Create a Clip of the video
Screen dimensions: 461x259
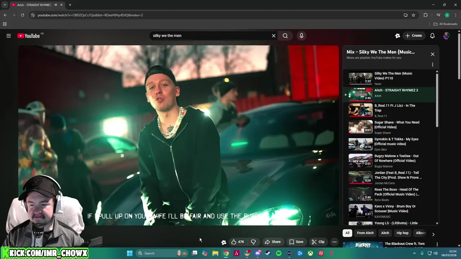pyautogui.click(x=318, y=242)
